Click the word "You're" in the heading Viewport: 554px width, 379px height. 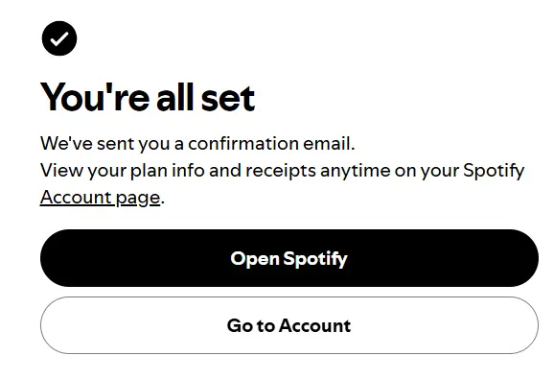(96, 97)
